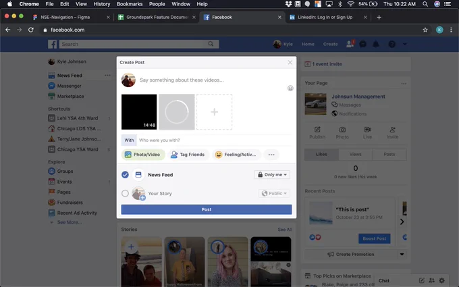Open more post options ellipsis
The image size is (459, 287).
pos(271,155)
